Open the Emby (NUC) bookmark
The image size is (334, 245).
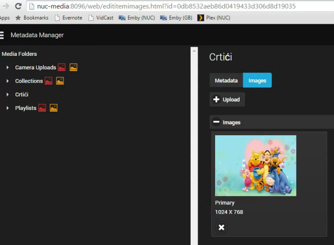pos(137,18)
